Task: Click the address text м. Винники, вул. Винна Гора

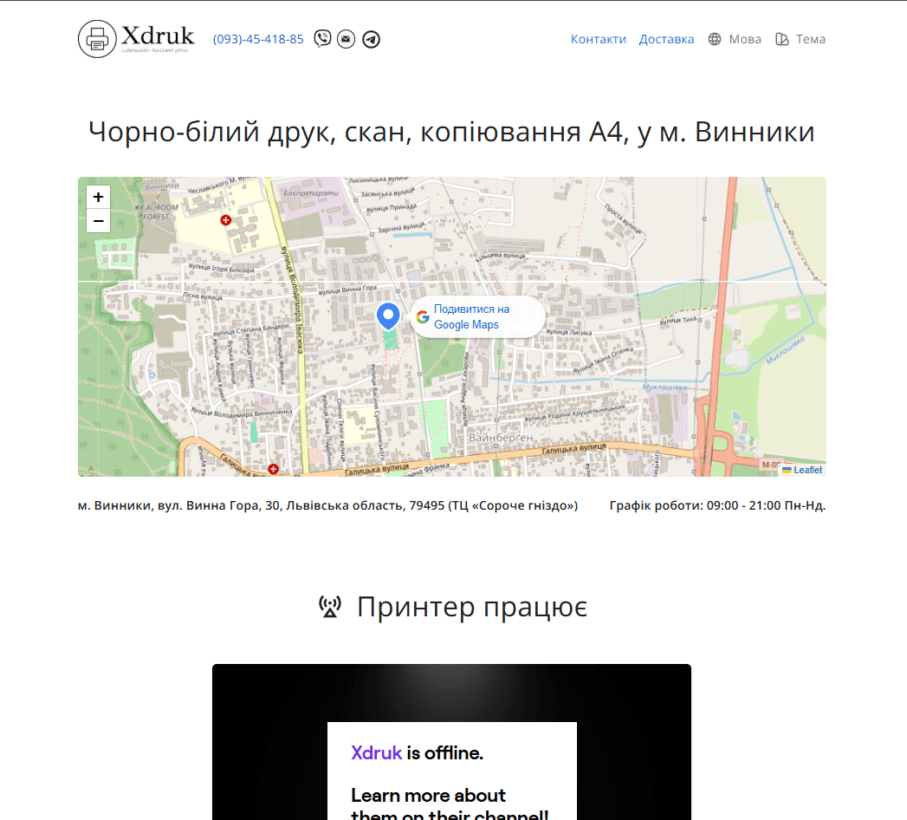Action: click(328, 505)
